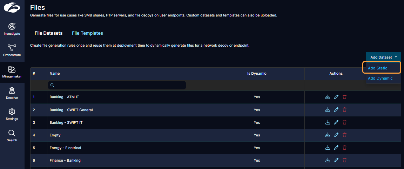Image resolution: width=404 pixels, height=169 pixels.
Task: Open the Investigate section icon
Action: (x=12, y=27)
